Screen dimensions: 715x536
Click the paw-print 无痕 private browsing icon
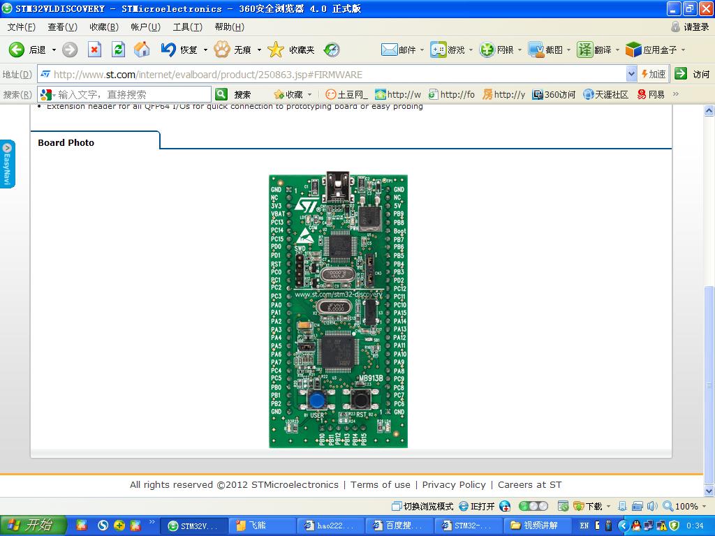(x=222, y=50)
